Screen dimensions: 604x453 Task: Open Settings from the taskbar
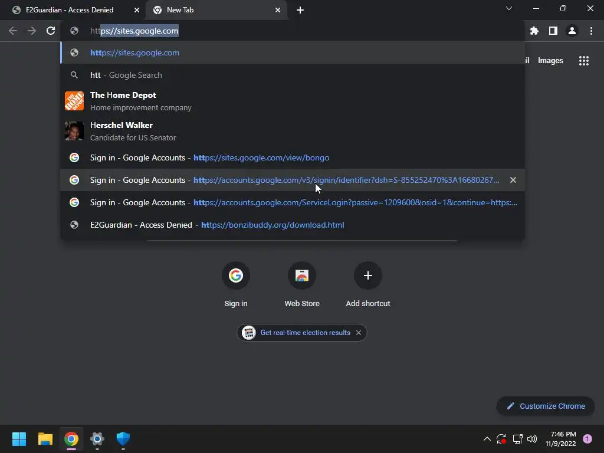(x=97, y=439)
